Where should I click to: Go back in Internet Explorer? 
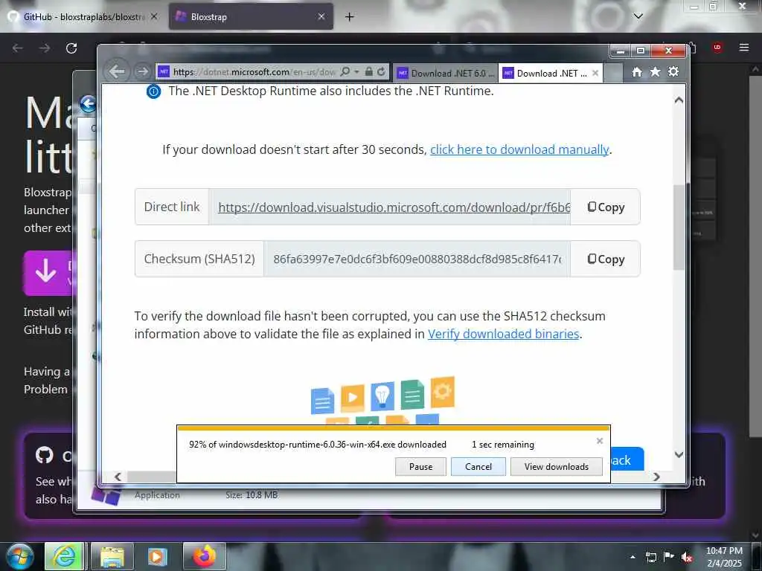coord(117,72)
